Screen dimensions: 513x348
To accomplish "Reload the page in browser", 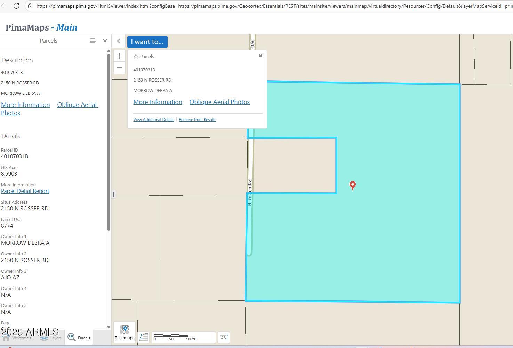I will click(16, 6).
